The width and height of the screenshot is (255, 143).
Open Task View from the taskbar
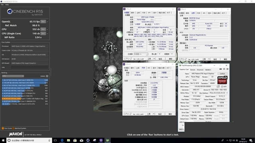[55, 140]
